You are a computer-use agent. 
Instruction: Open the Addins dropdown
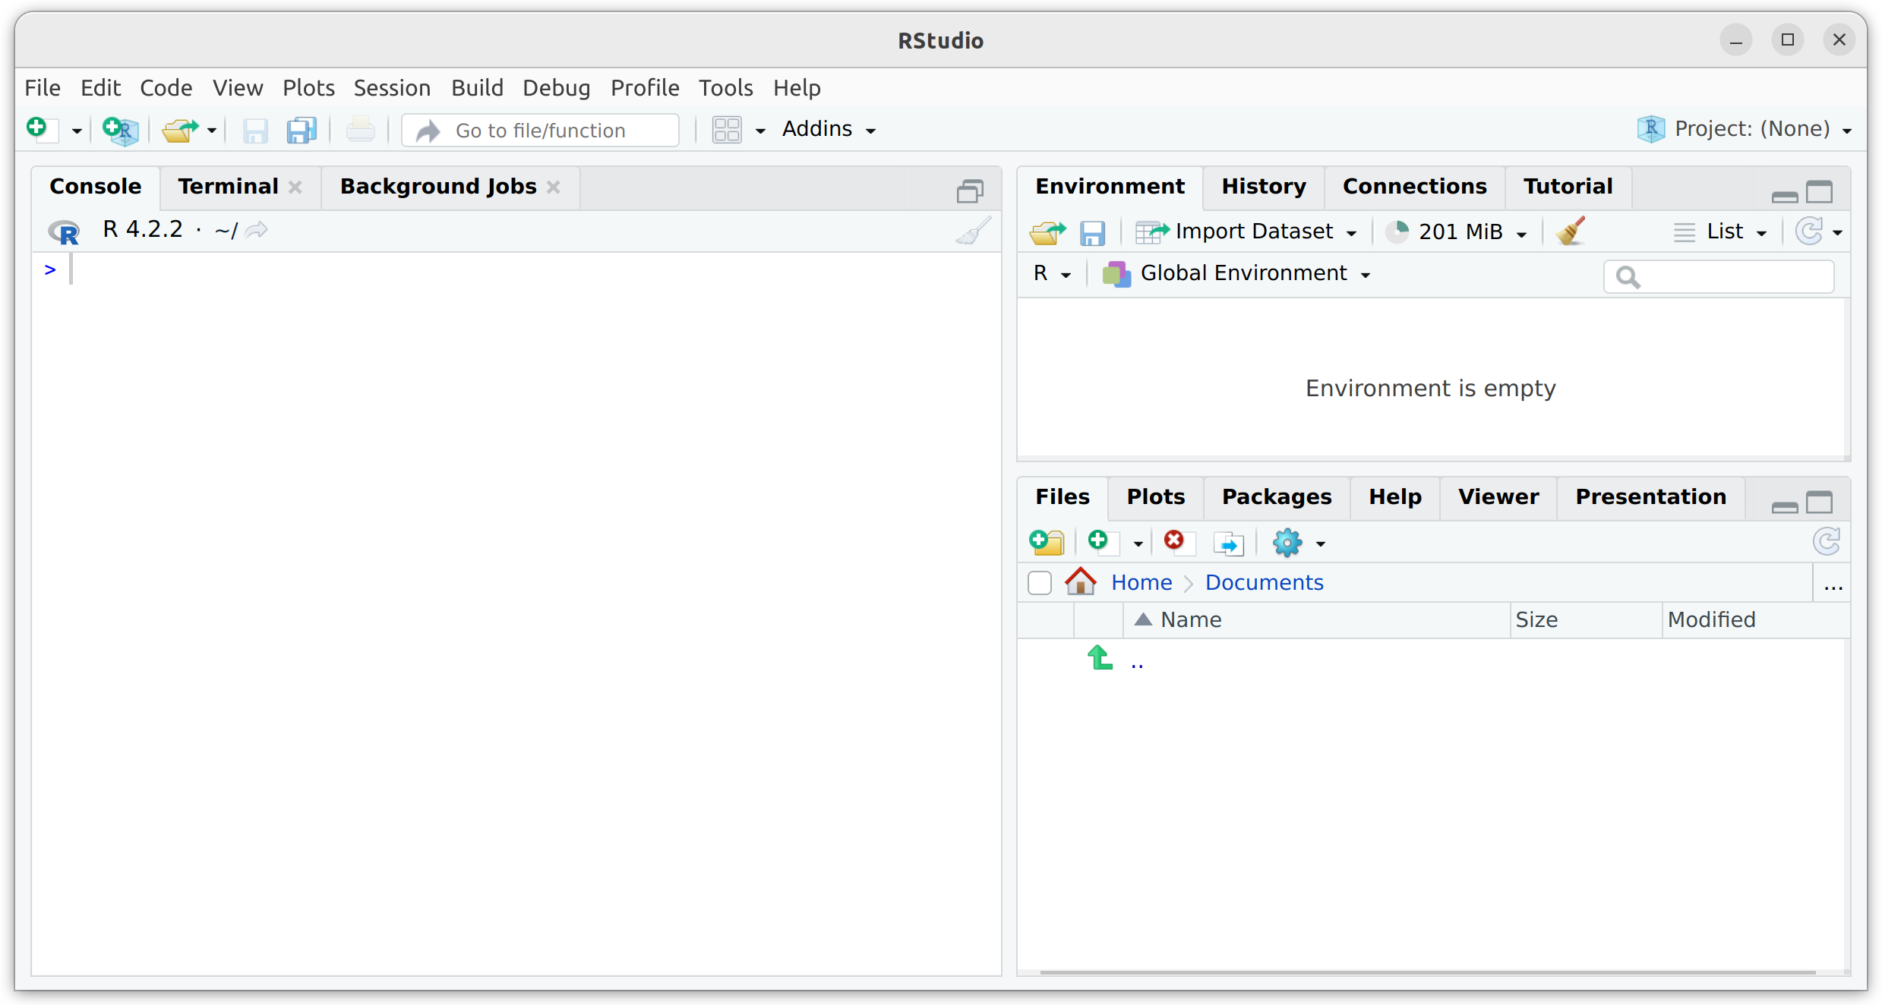coord(829,129)
